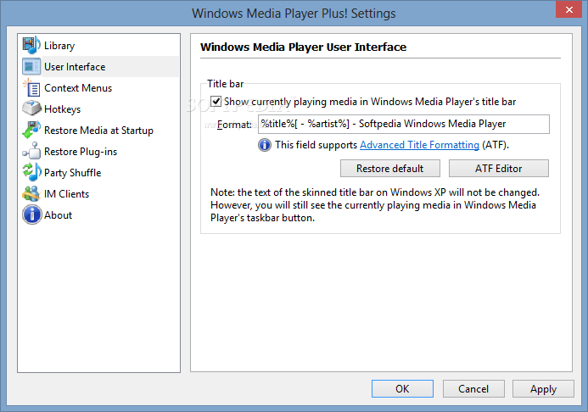Screen dimensions: 588x412
Task: Click inside the Format text field
Action: (404, 125)
